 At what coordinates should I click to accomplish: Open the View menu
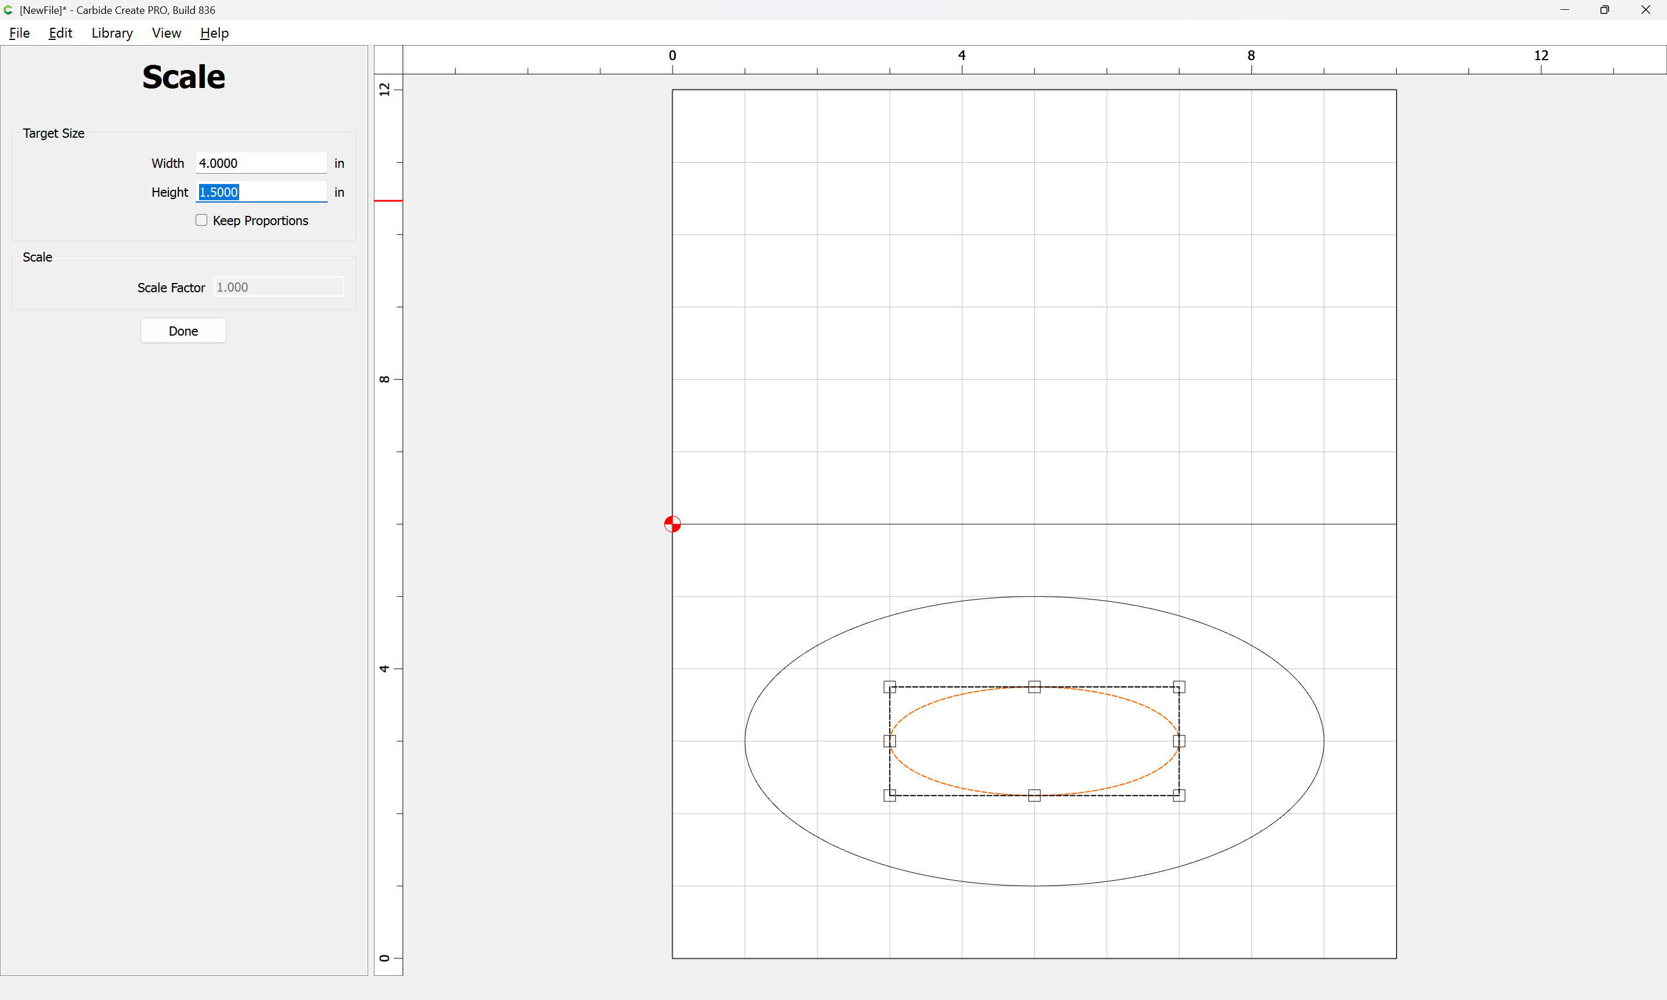click(x=166, y=33)
